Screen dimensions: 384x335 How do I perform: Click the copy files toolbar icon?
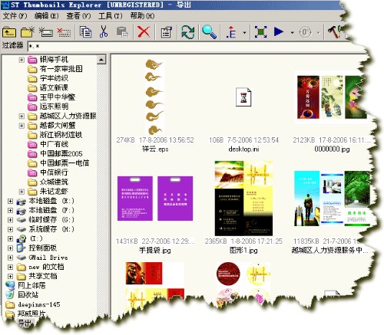pyautogui.click(x=85, y=32)
